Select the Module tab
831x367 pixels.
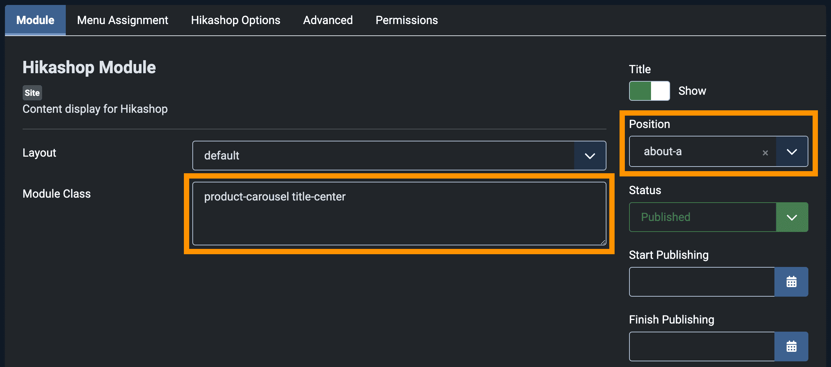(35, 20)
